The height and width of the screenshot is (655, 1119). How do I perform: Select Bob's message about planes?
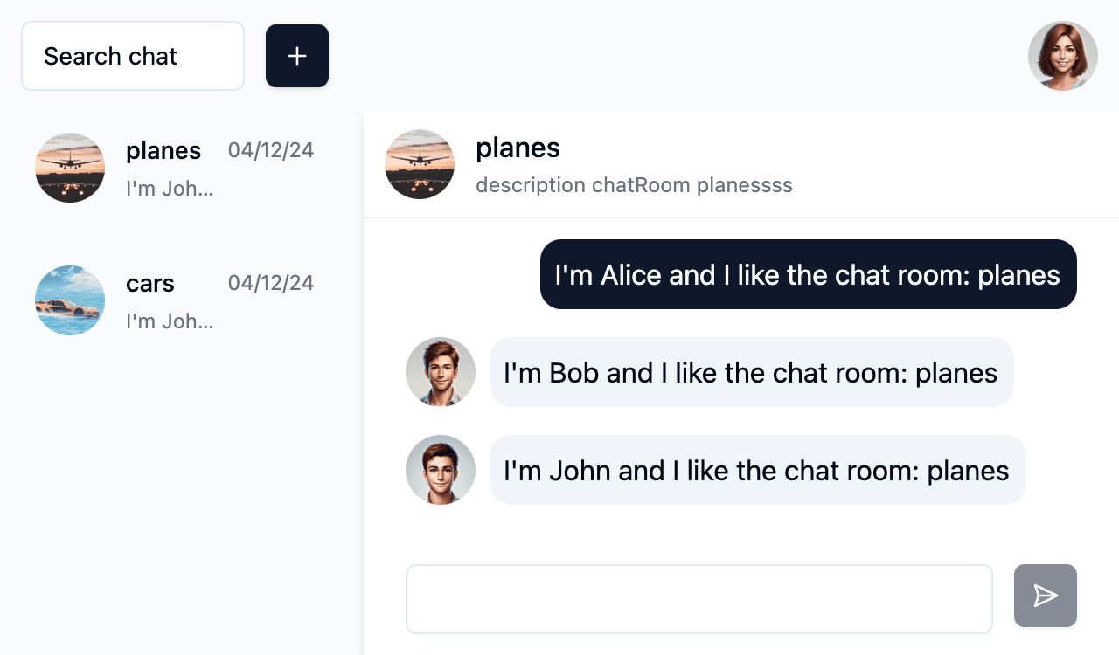coord(752,372)
